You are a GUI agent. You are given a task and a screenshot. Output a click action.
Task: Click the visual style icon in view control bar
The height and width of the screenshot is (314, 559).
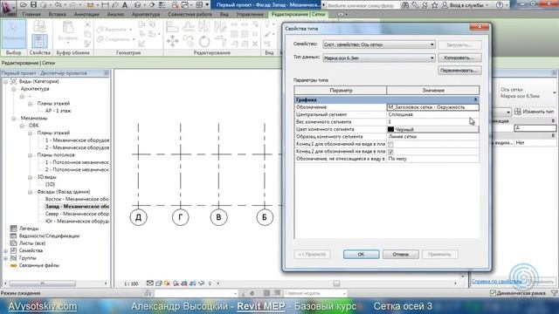(x=159, y=283)
